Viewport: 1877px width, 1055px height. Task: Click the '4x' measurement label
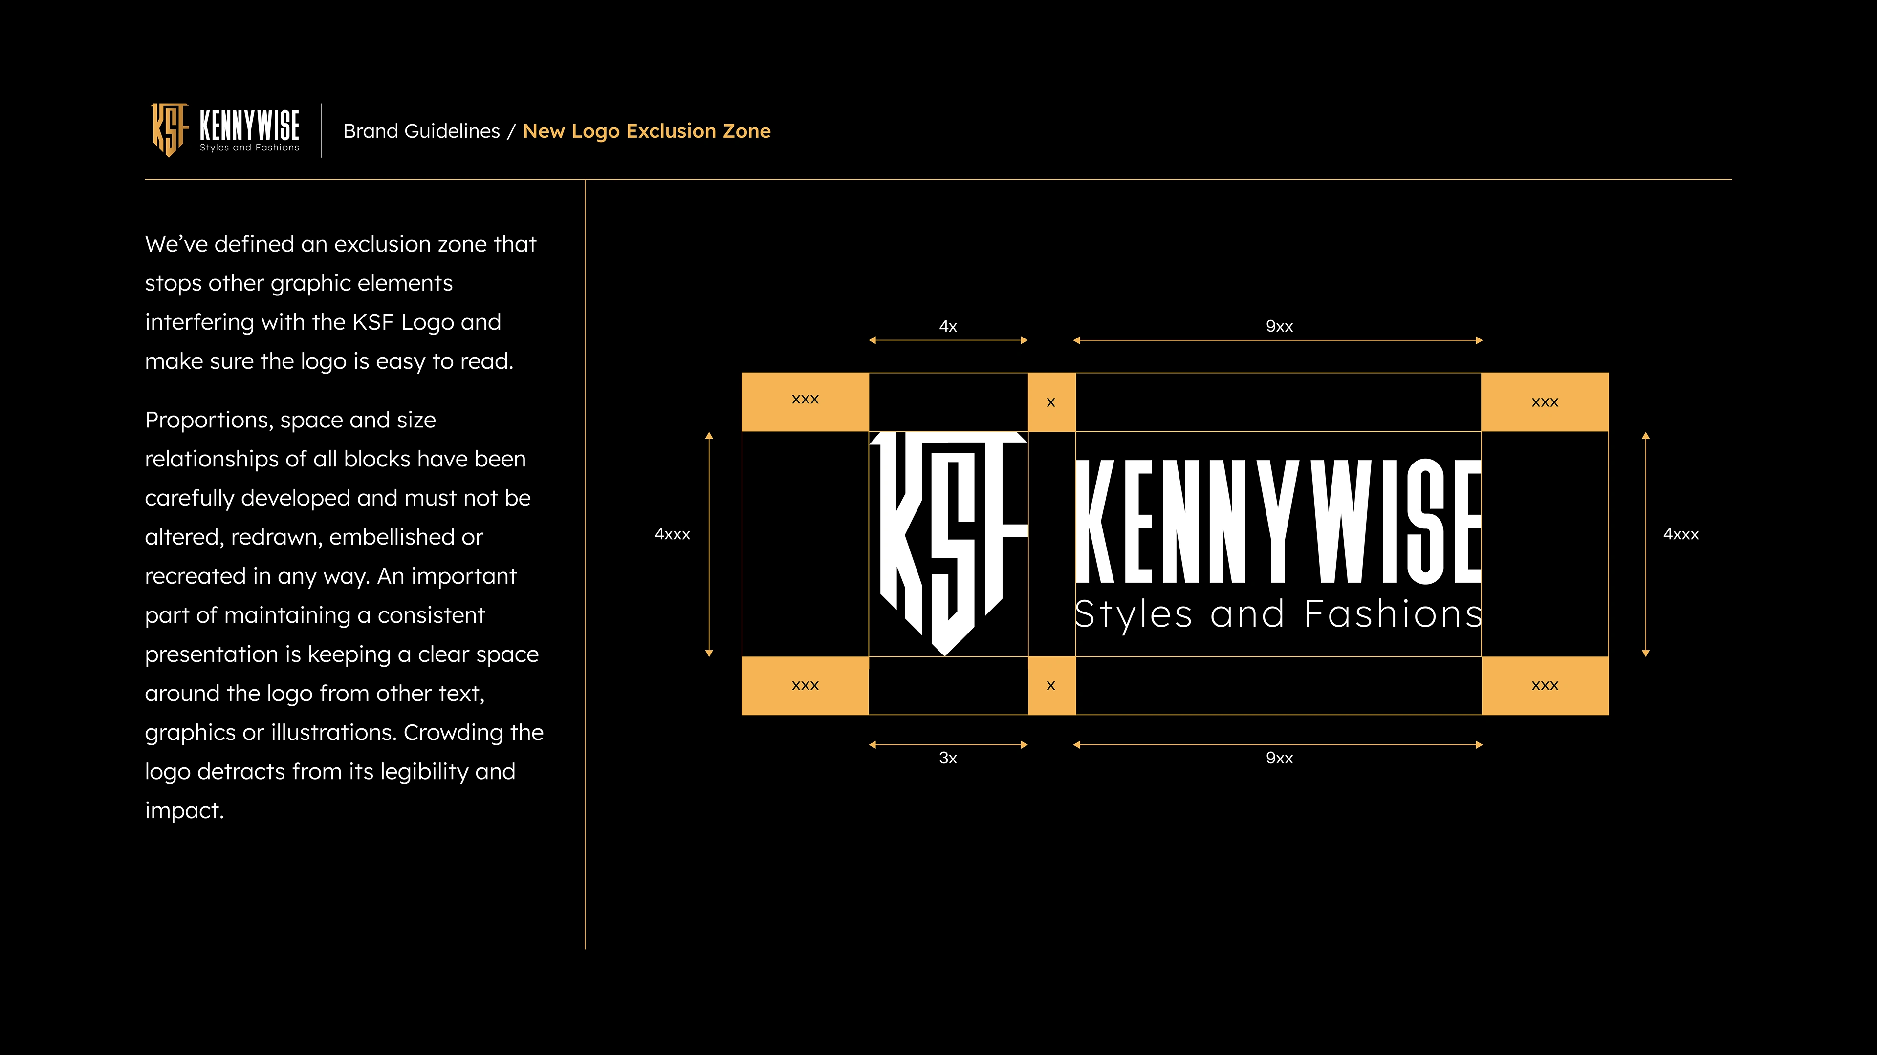point(948,326)
